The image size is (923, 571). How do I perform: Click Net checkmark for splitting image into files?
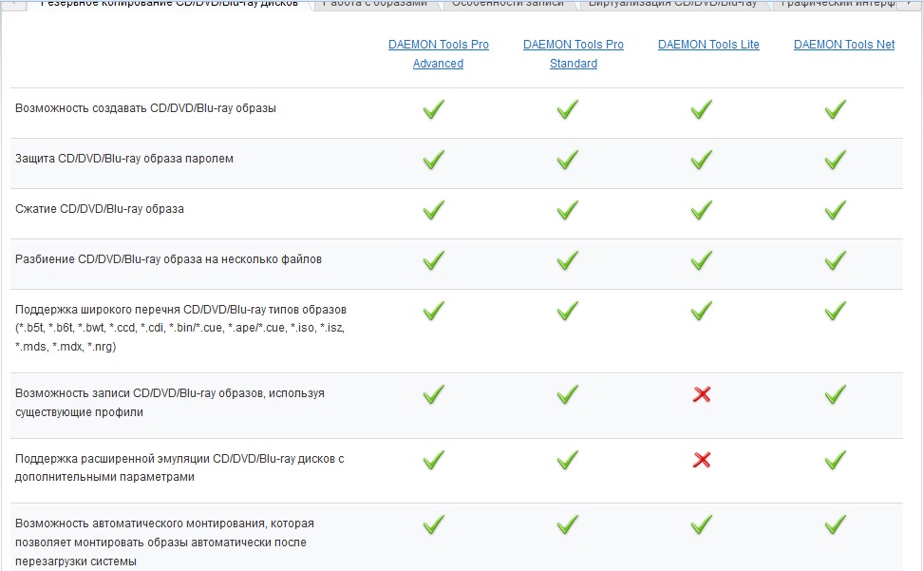[x=836, y=260]
